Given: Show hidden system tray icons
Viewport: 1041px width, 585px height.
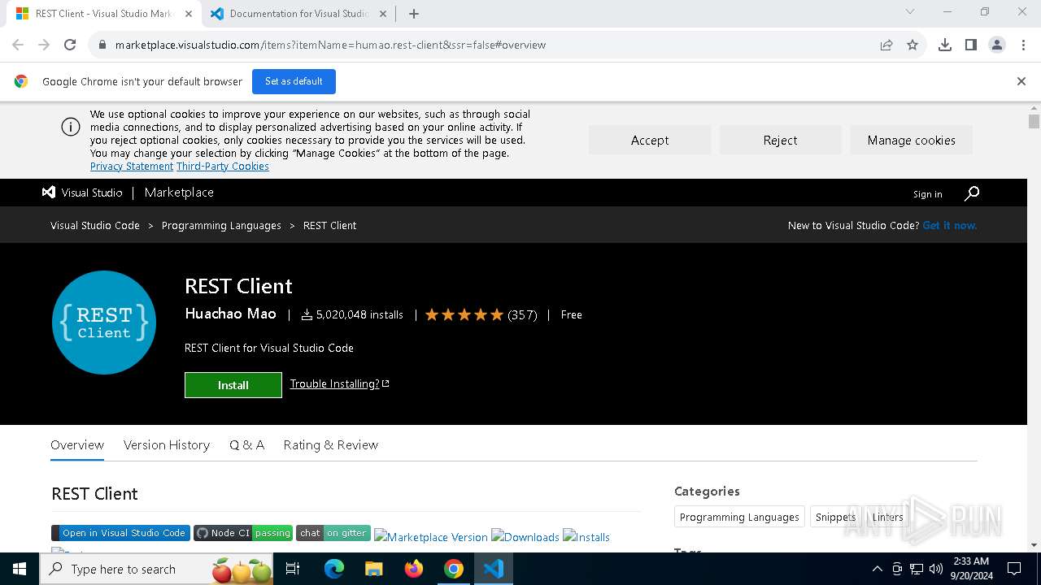Looking at the screenshot, I should pyautogui.click(x=877, y=569).
